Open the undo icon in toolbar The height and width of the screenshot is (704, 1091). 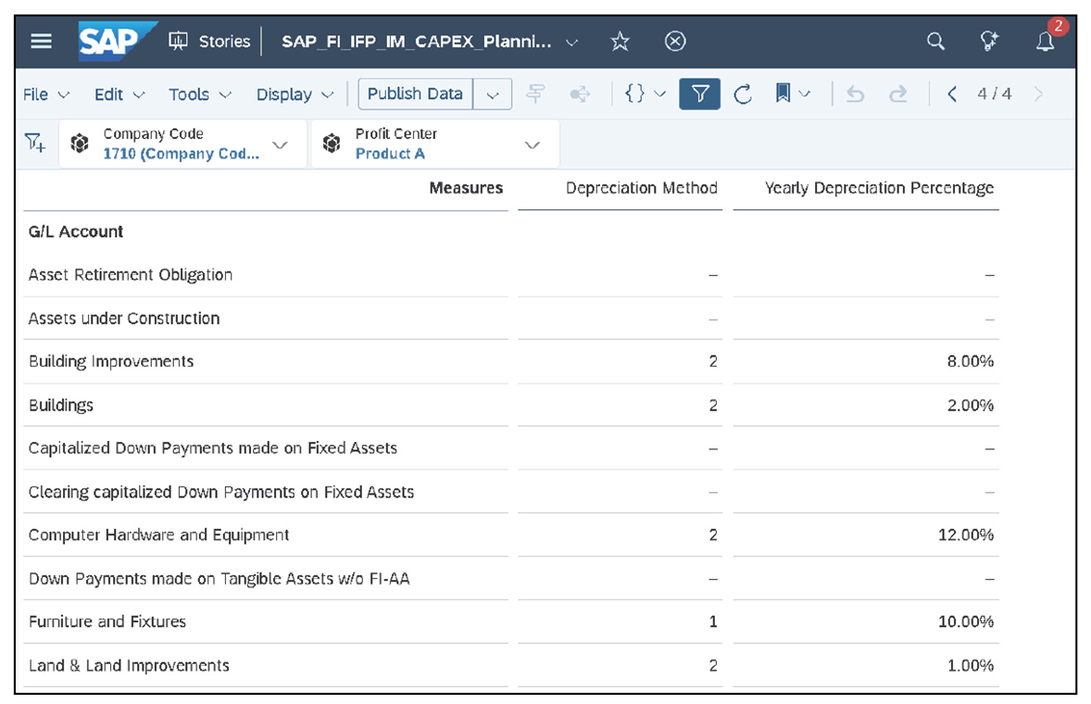(x=855, y=94)
